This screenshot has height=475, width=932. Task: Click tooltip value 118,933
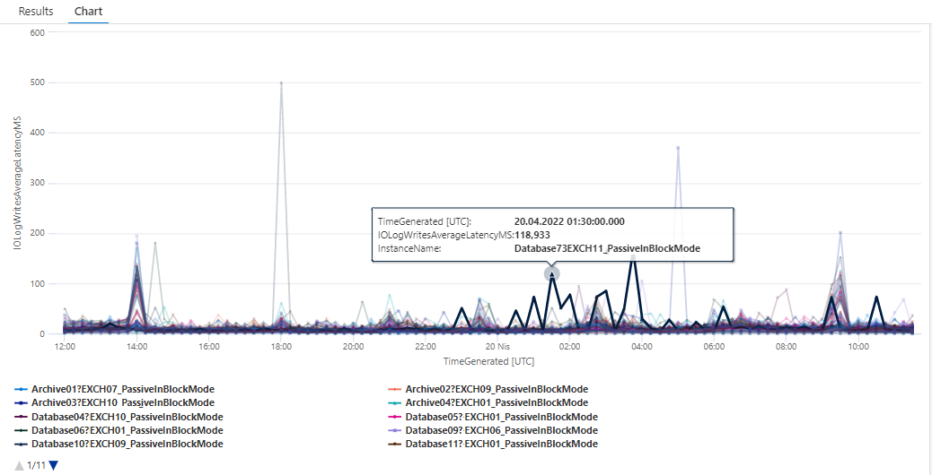point(532,235)
